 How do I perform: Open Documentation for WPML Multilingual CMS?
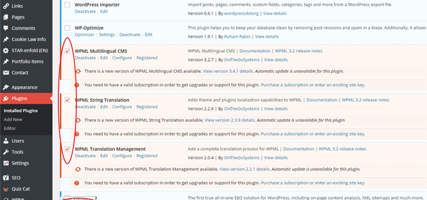[255, 51]
